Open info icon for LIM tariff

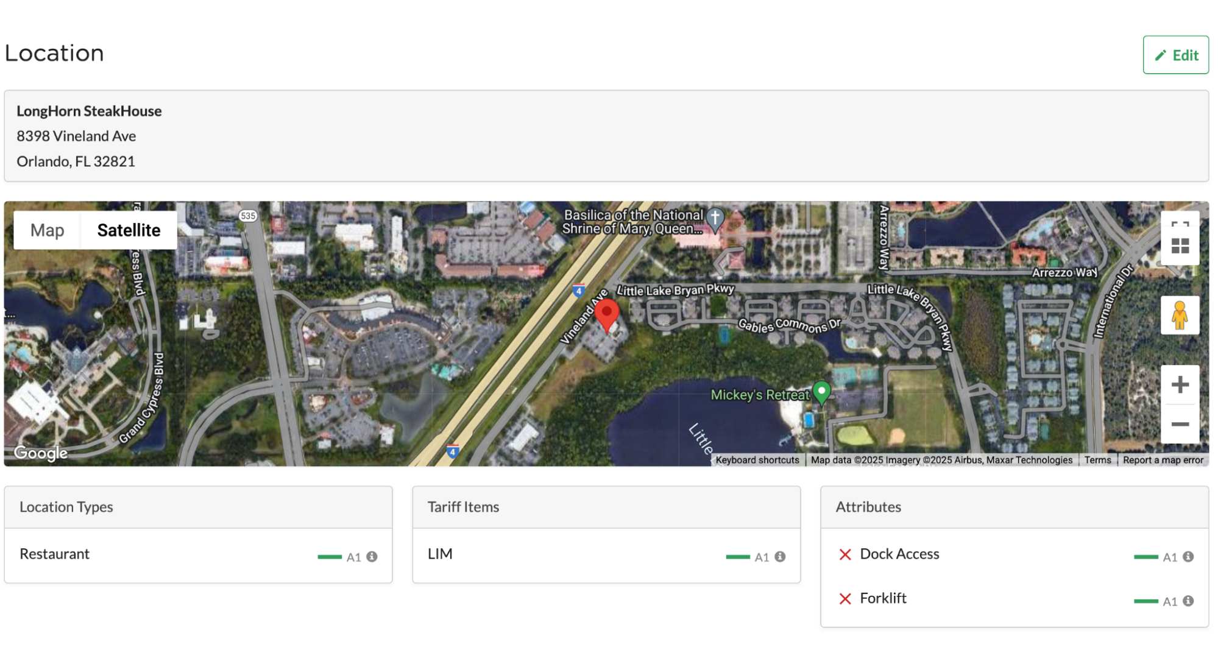pos(780,557)
